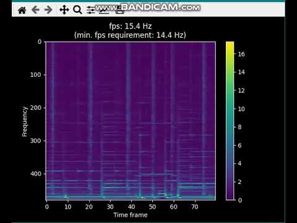Click colorbar tick label 8
This screenshot has height=223, width=297.
[x=239, y=127]
